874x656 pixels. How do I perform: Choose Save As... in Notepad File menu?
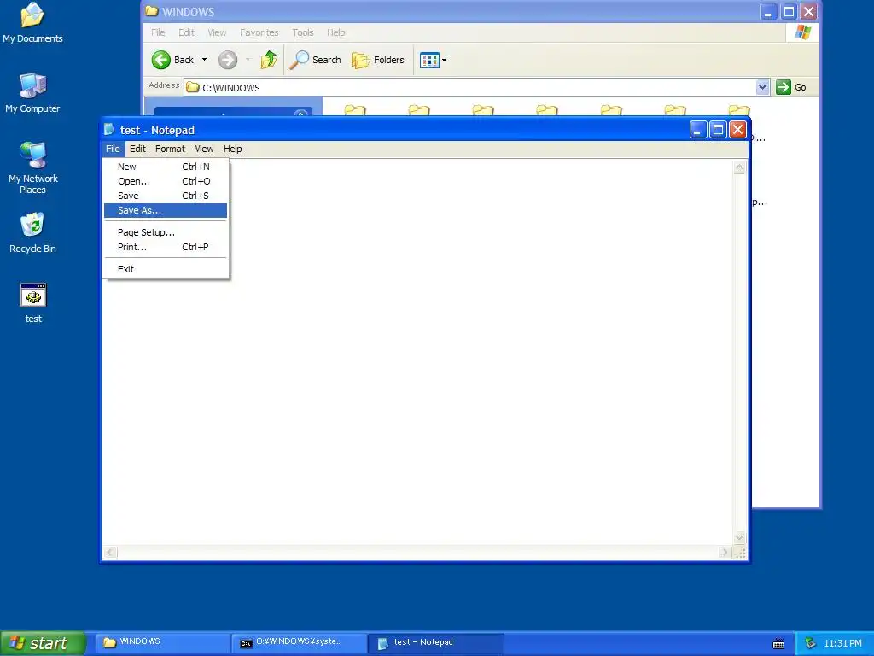pos(166,210)
